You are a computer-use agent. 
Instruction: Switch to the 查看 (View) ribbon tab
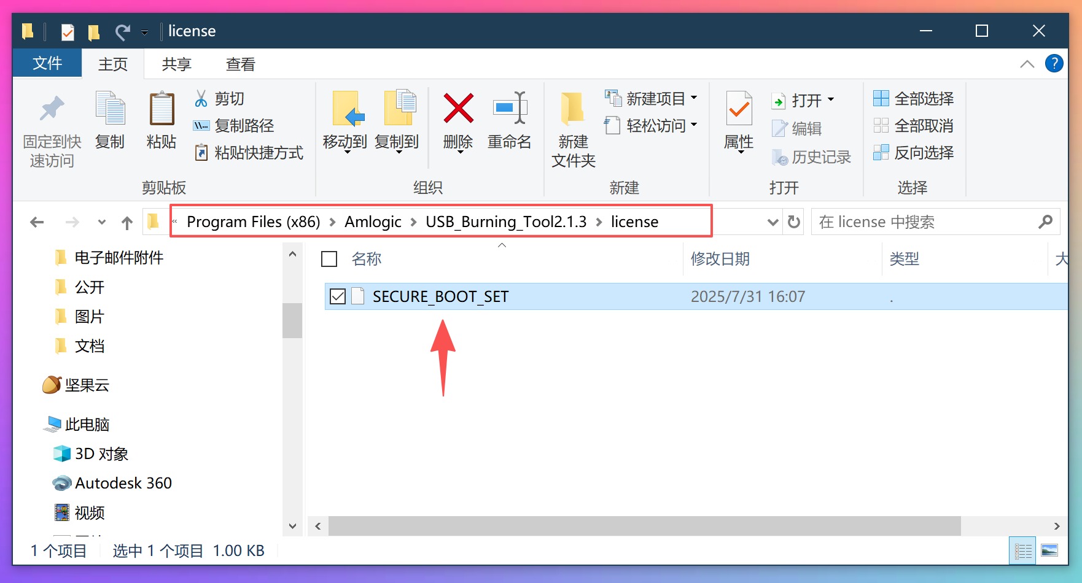tap(240, 64)
